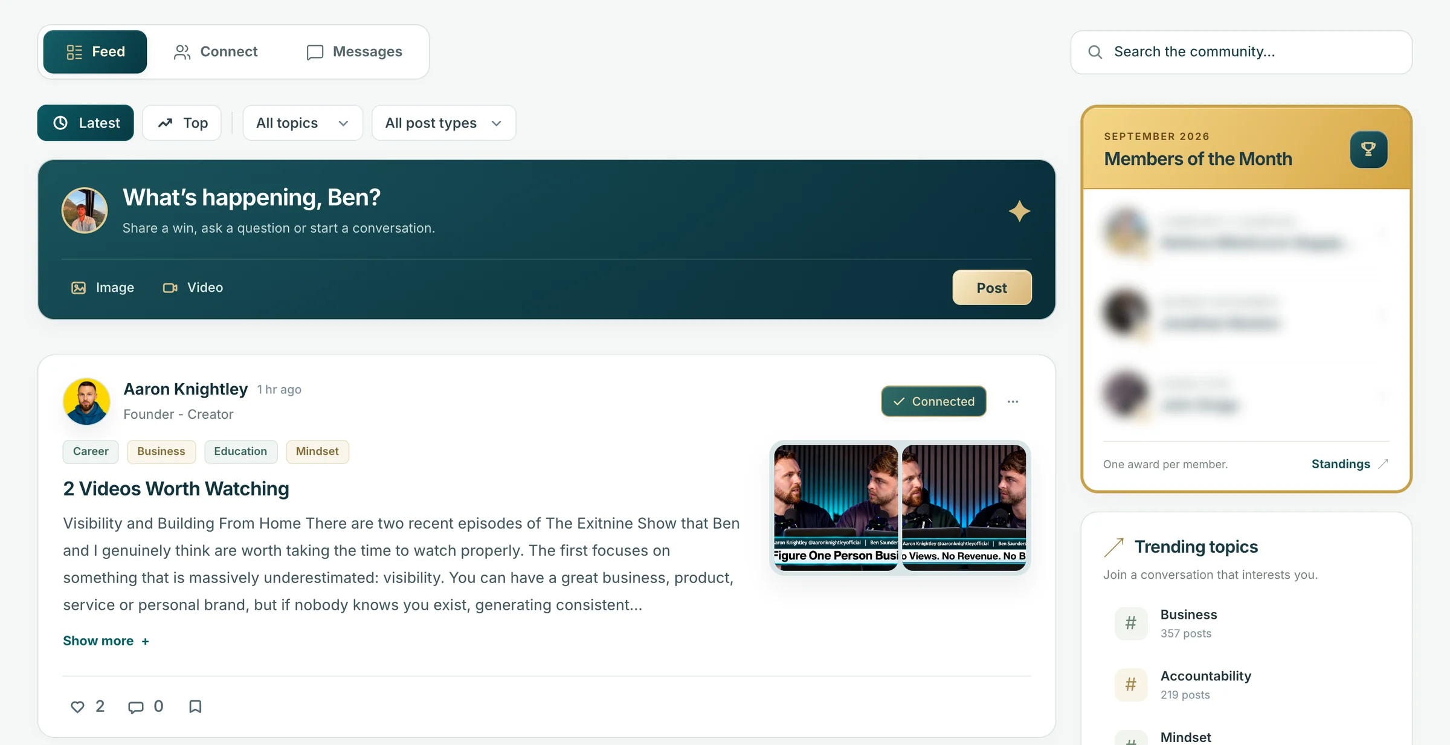Click the Business hashtag icon

tap(1131, 623)
